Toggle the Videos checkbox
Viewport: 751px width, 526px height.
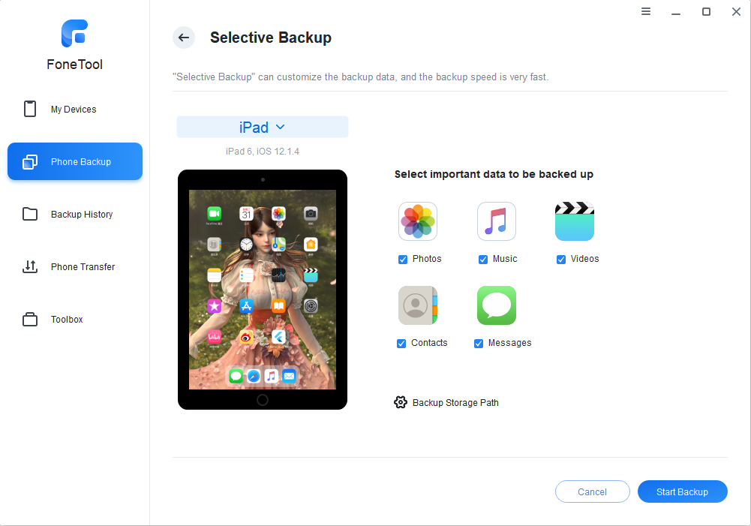(x=561, y=259)
